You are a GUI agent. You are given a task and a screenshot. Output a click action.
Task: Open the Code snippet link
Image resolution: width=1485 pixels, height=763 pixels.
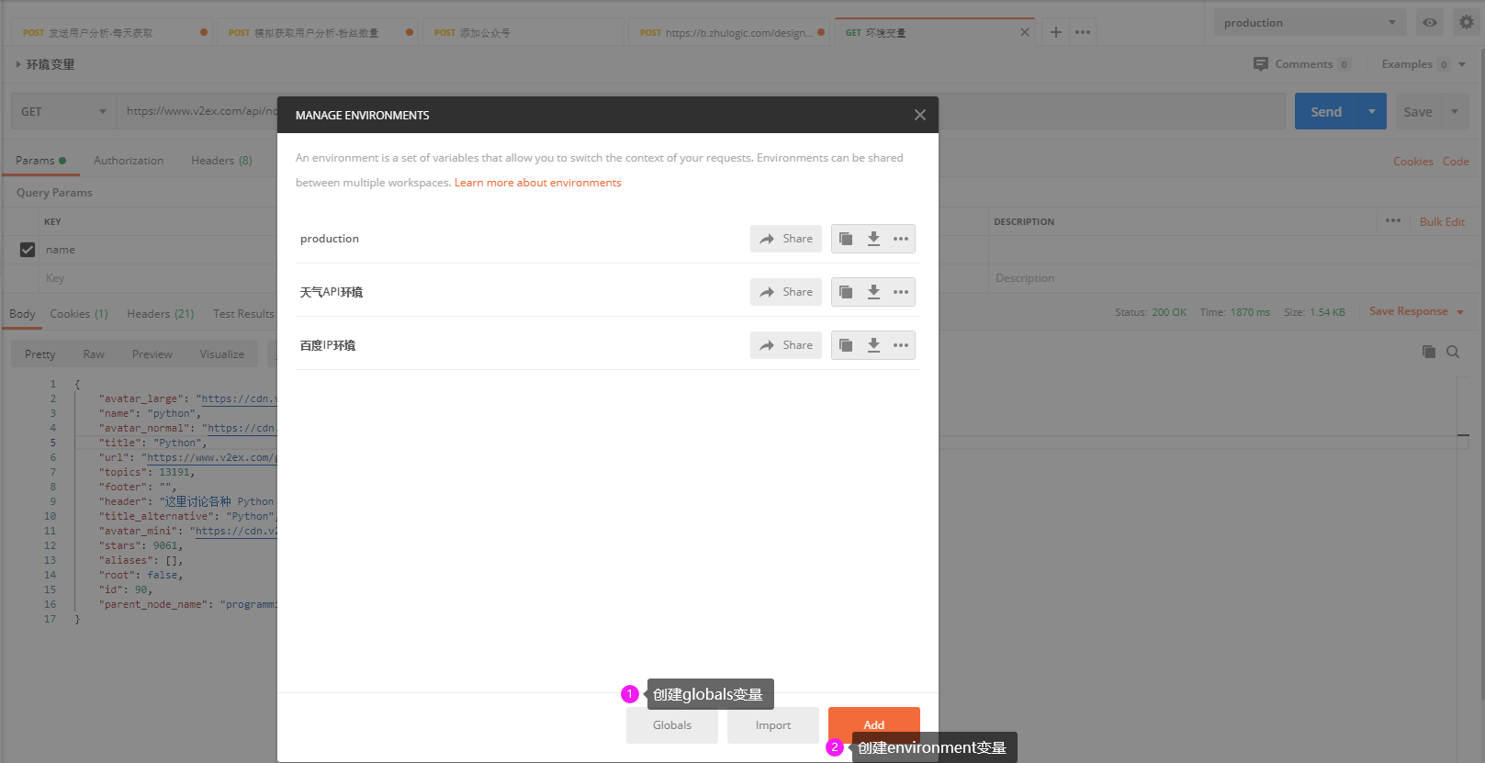pos(1456,162)
